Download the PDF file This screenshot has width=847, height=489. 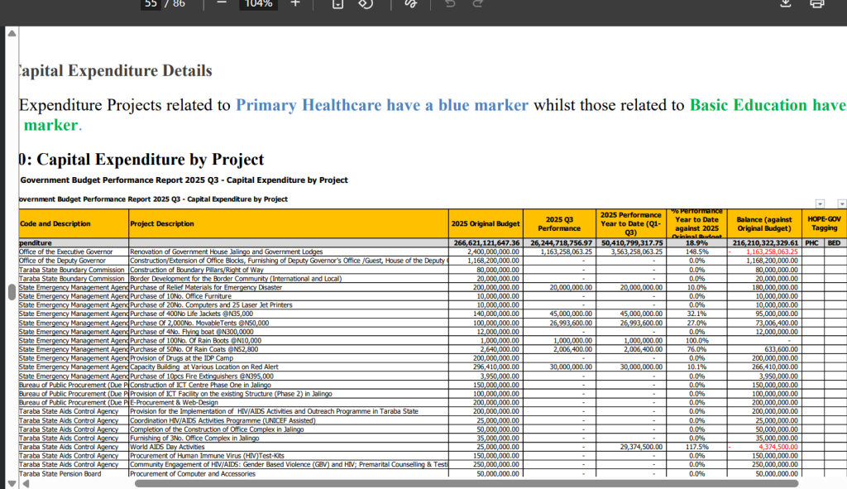pos(786,3)
